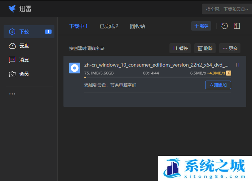The image size is (252, 181).
Task: Click the 立即添加 button
Action: (x=218, y=85)
